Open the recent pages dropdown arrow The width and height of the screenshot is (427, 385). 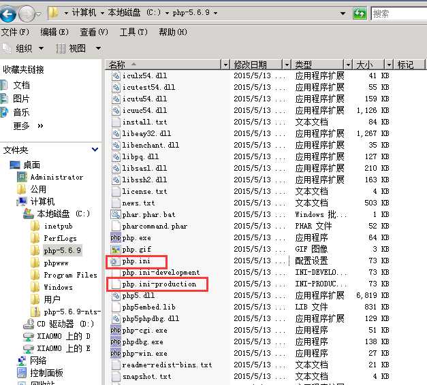[39, 14]
